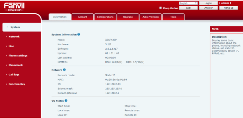243x118 pixels.
Task: Click the Fanvil X3S/X3SP logo
Action: 14,7
